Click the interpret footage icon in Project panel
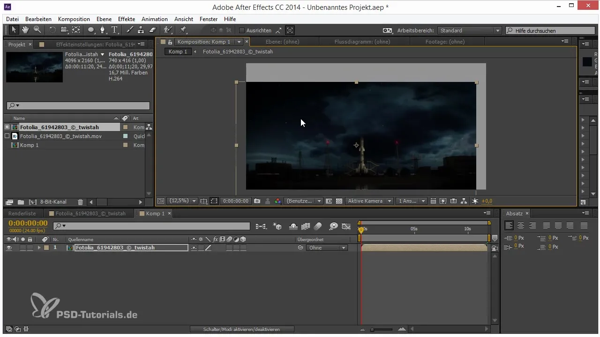600x337 pixels. [9, 202]
